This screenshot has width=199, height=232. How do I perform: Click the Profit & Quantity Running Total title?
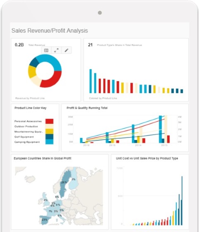pyautogui.click(x=87, y=108)
